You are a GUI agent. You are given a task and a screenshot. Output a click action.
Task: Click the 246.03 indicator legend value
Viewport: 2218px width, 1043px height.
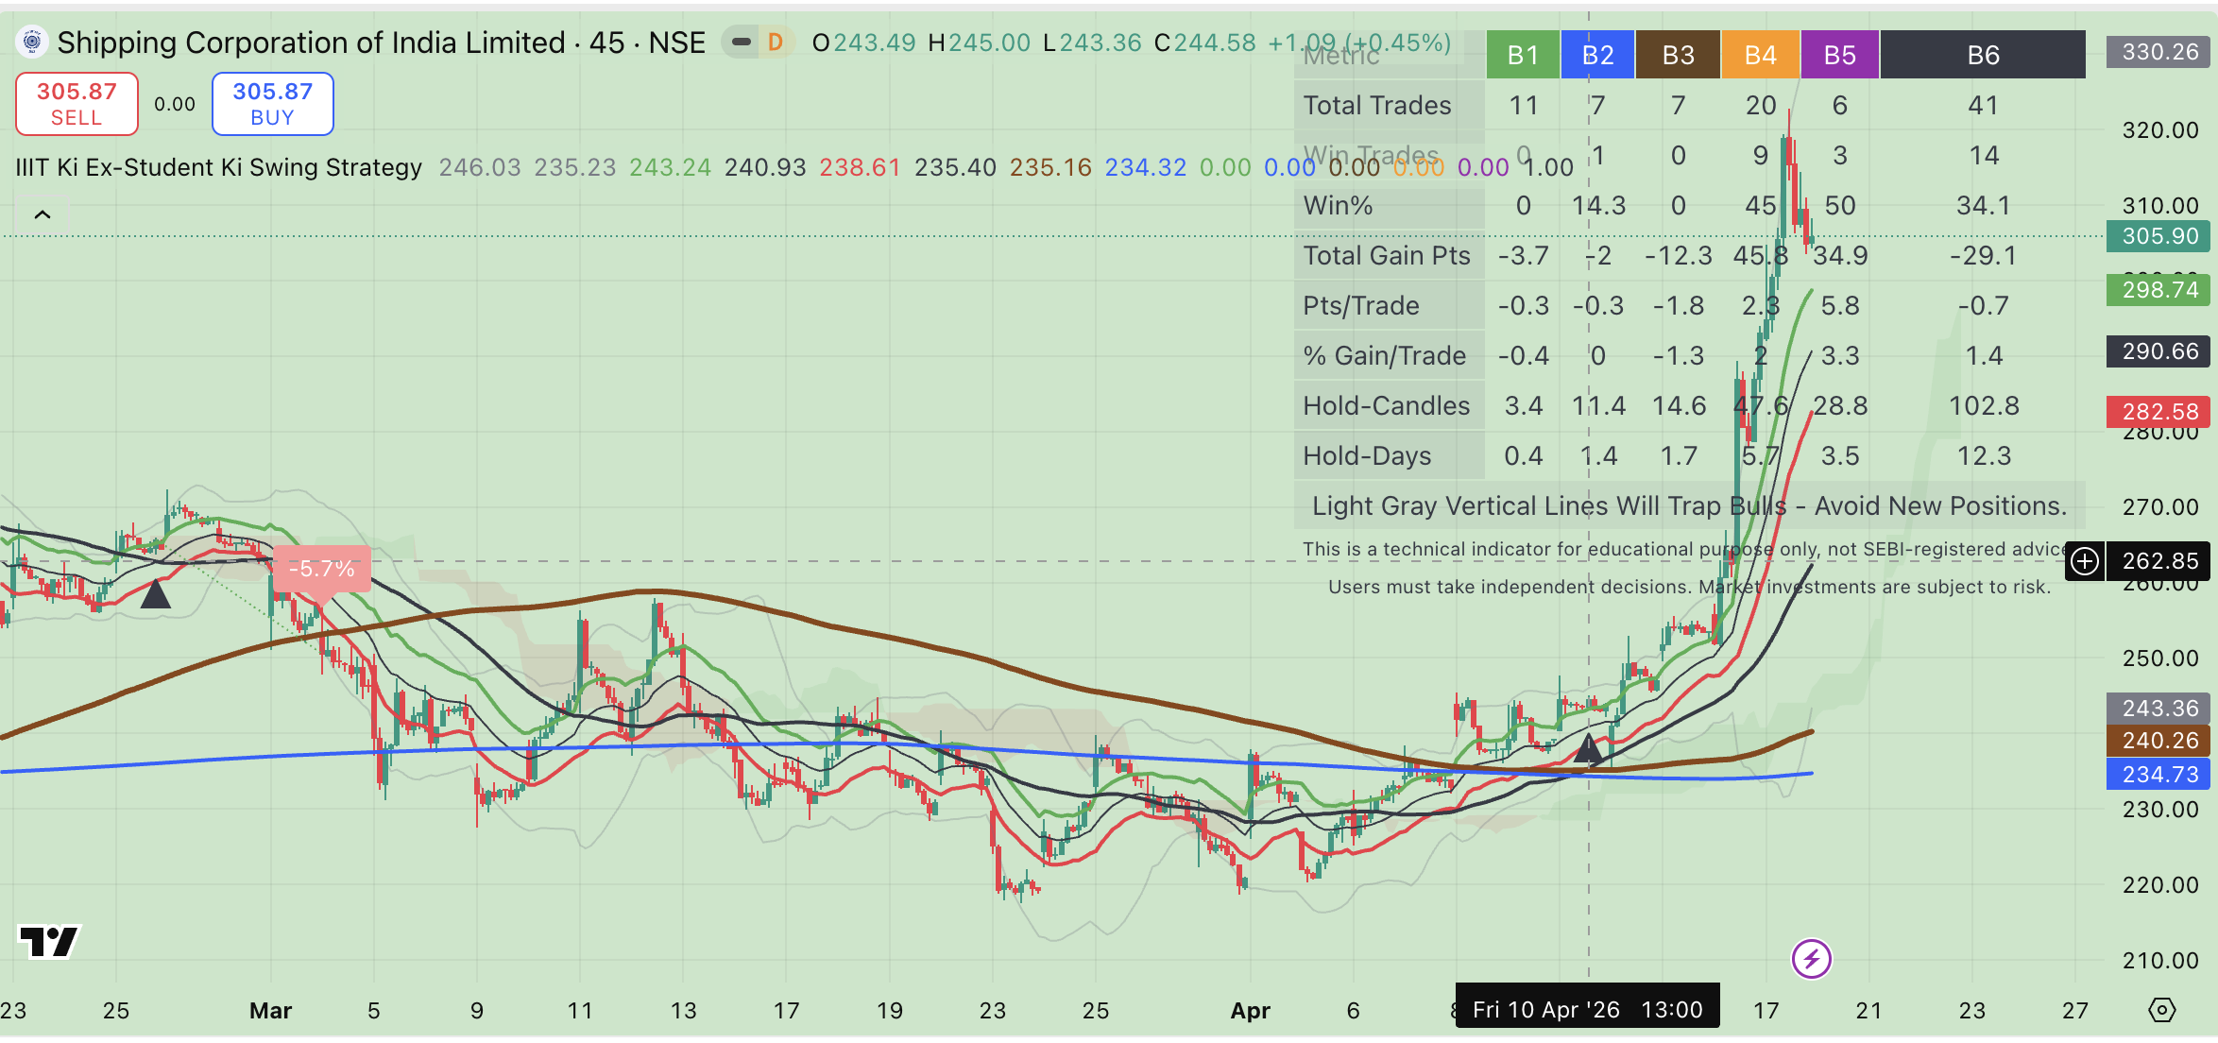pos(479,167)
